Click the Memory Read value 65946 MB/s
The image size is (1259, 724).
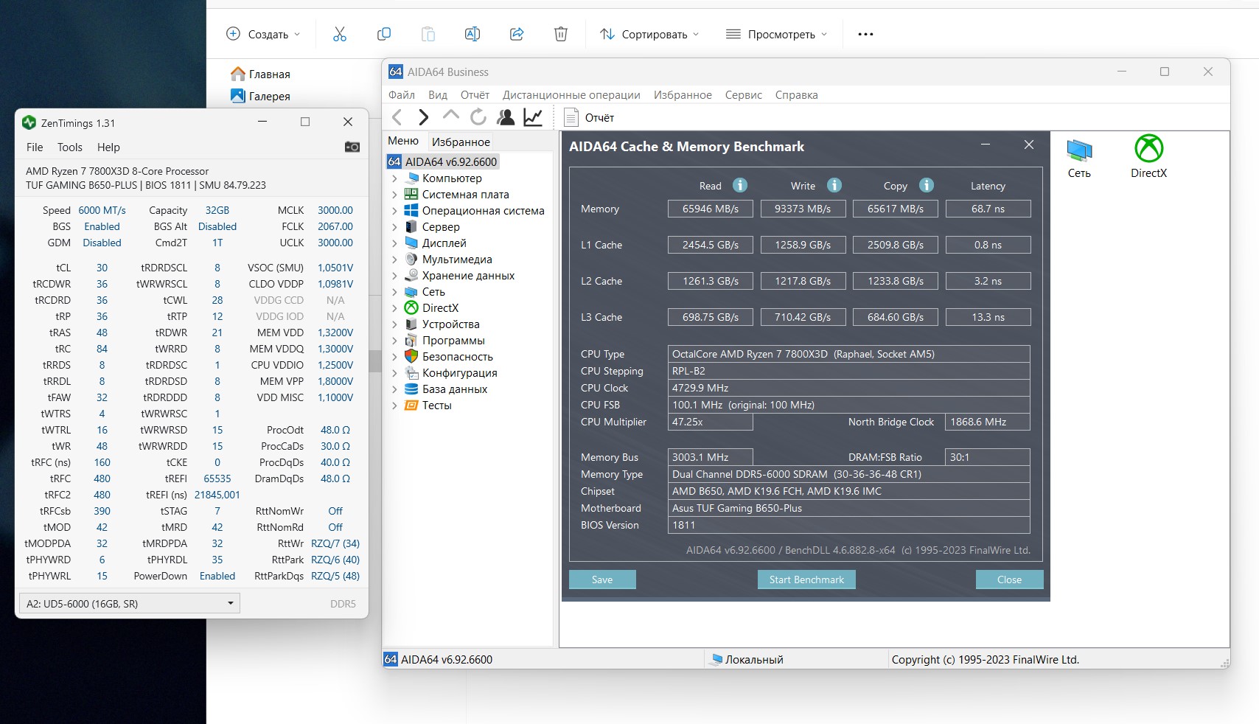pyautogui.click(x=711, y=209)
